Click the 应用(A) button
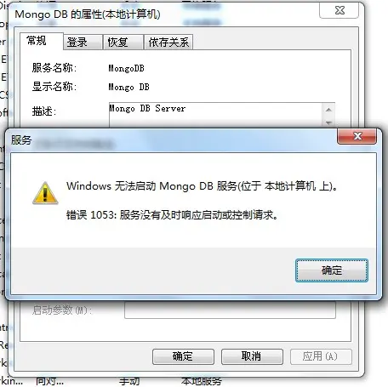 coord(321,356)
